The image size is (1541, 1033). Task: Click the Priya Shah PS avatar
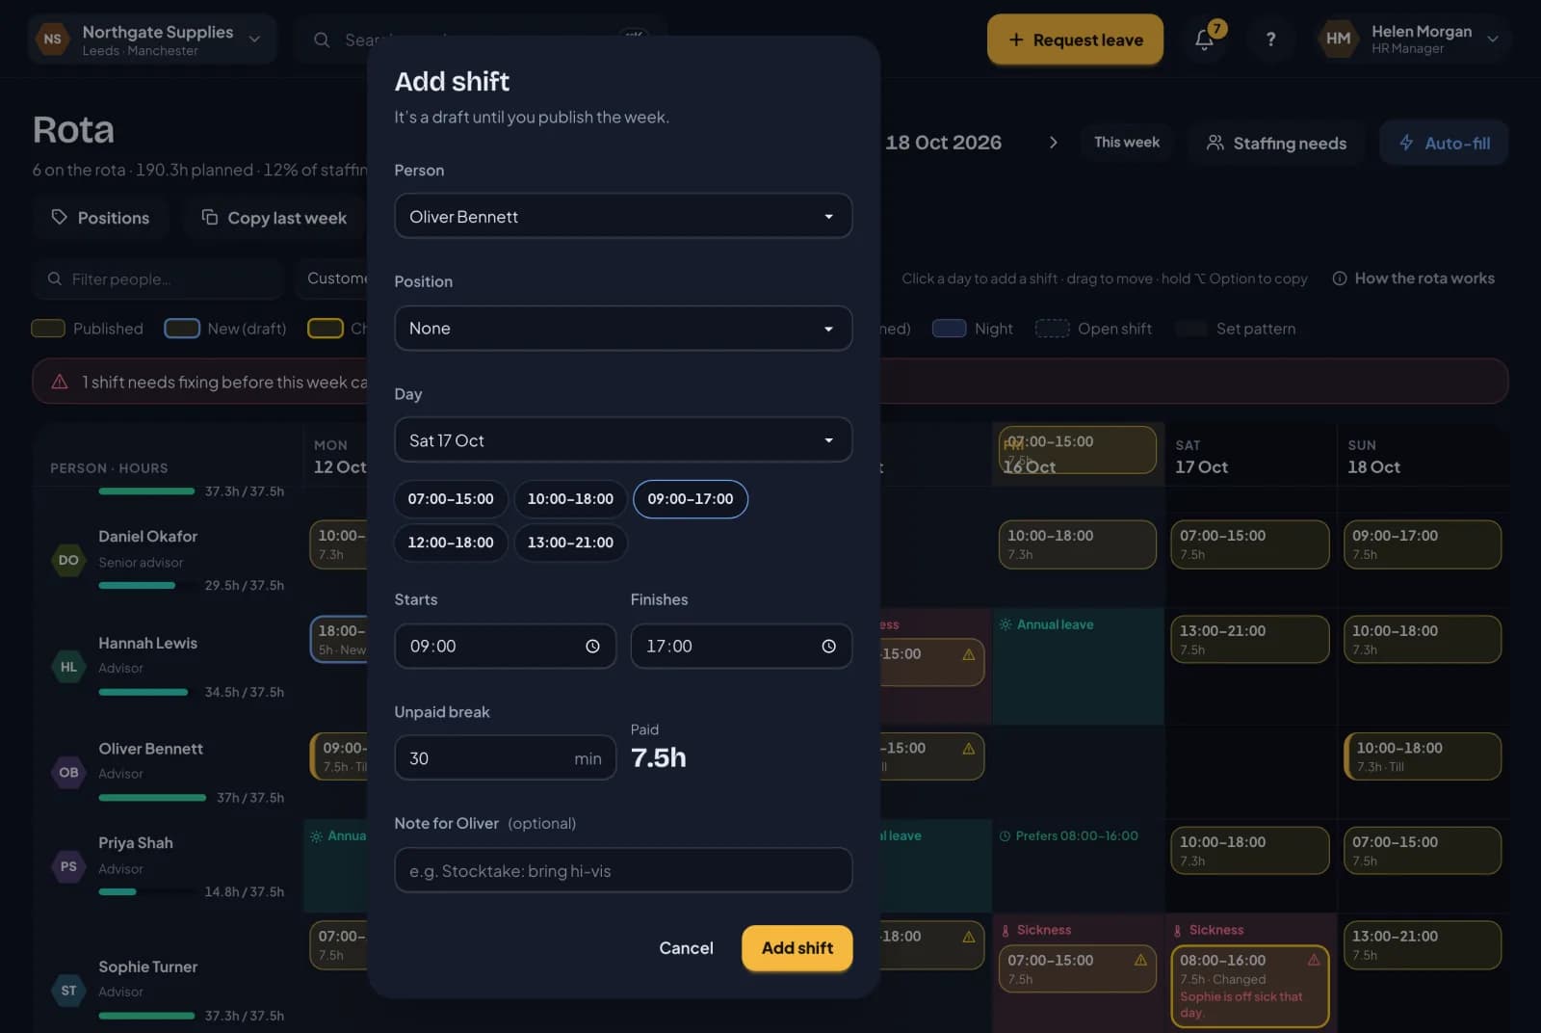click(x=68, y=866)
